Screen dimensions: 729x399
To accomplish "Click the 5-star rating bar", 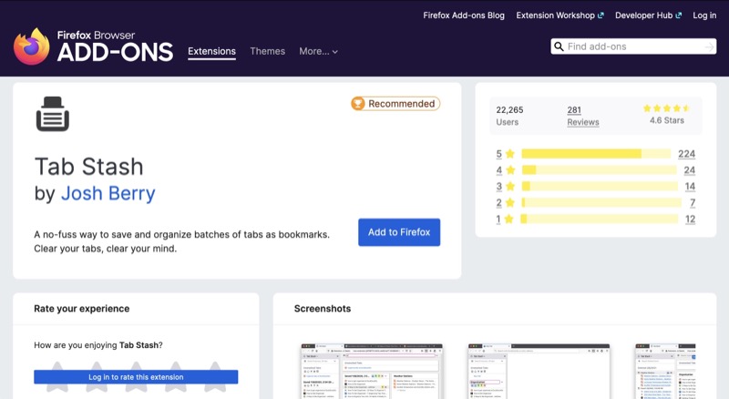I will click(596, 153).
